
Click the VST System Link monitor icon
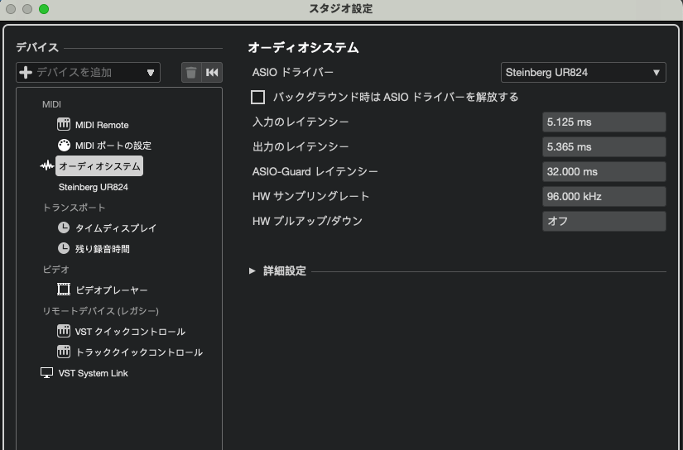[46, 373]
